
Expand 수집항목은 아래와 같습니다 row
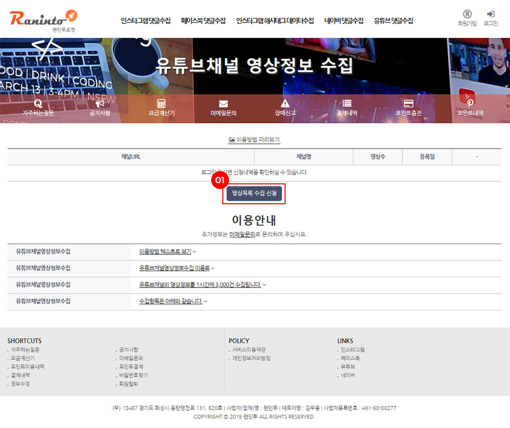173,301
